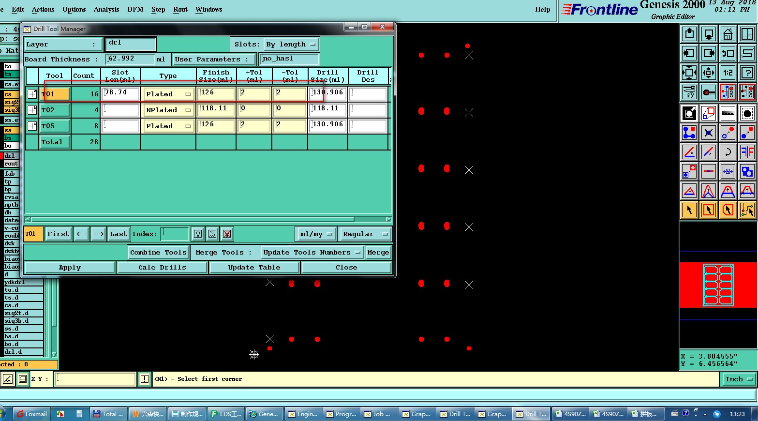Click the home view icon
Image resolution: width=758 pixels, height=421 pixels.
click(728, 34)
